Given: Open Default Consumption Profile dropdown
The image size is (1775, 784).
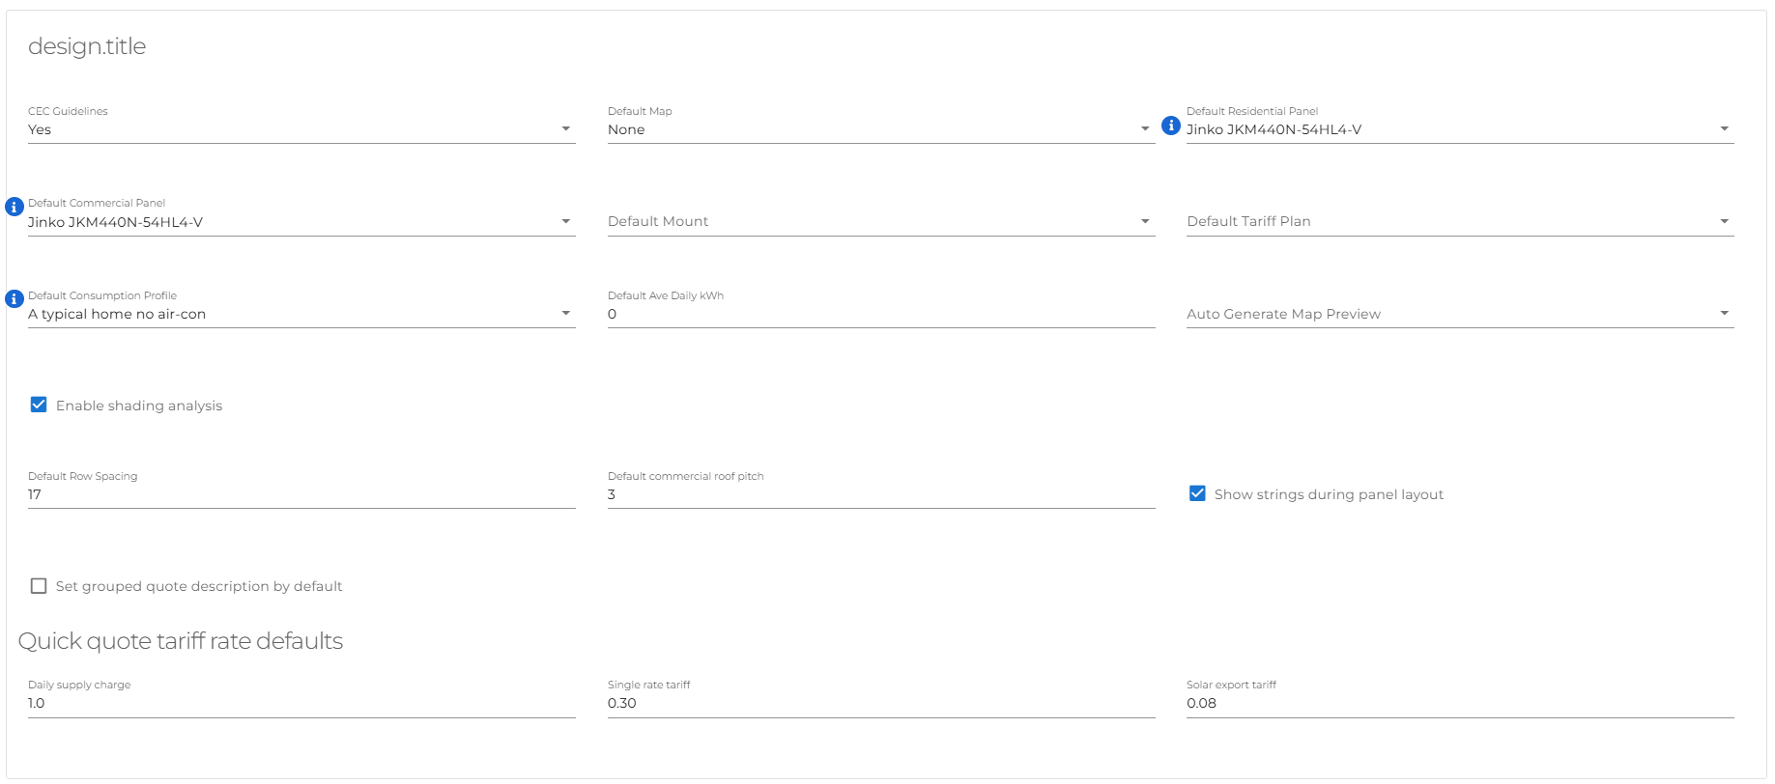Looking at the screenshot, I should (x=301, y=314).
